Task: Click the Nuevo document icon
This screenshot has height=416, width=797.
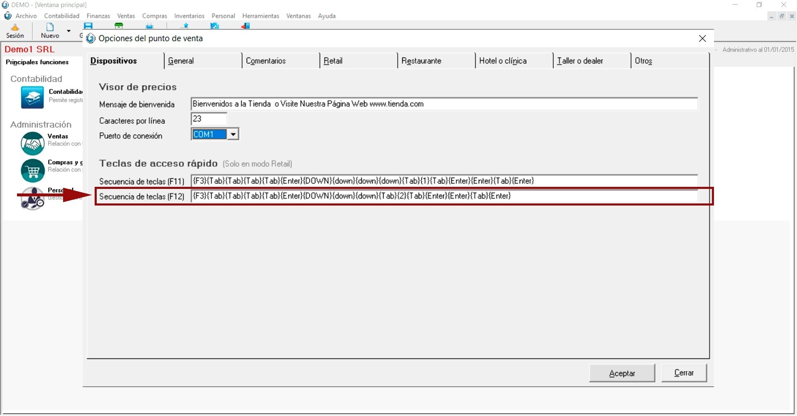Action: (50, 28)
